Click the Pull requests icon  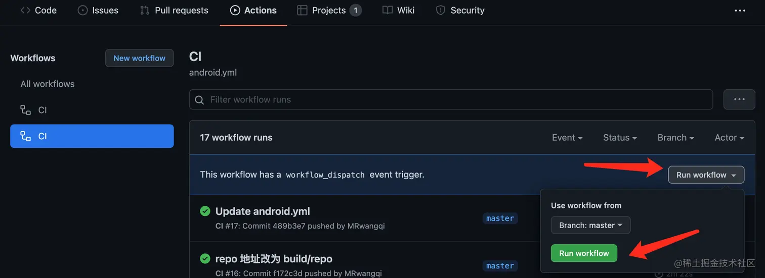pyautogui.click(x=145, y=10)
